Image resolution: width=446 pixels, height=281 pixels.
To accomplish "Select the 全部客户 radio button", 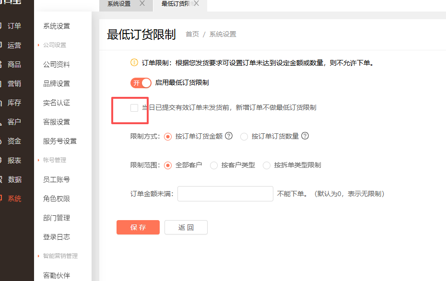I will pos(168,165).
